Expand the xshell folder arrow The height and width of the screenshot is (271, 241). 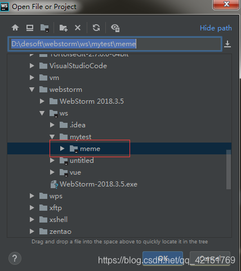pyautogui.click(x=32, y=220)
